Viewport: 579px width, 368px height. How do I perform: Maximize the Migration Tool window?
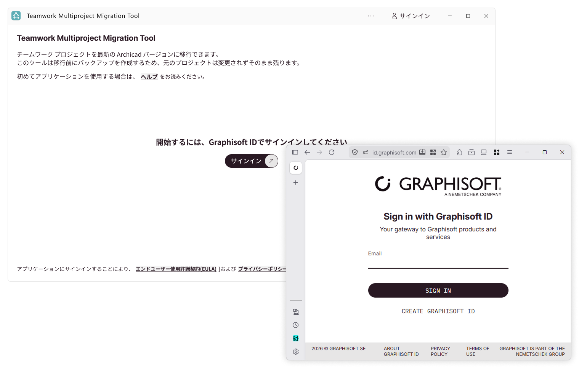(468, 16)
